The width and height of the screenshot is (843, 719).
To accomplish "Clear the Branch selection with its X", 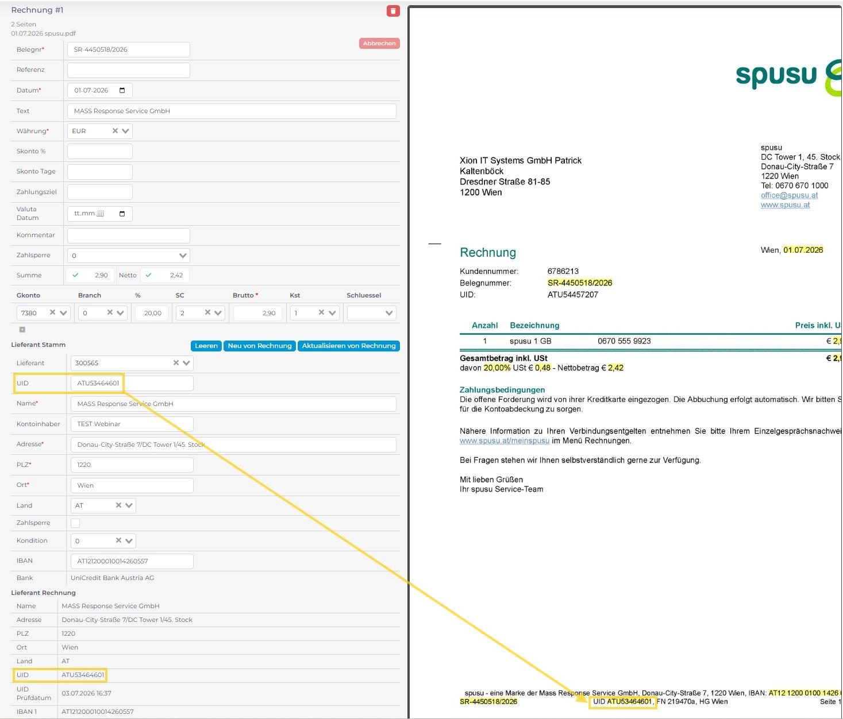I will coord(110,313).
